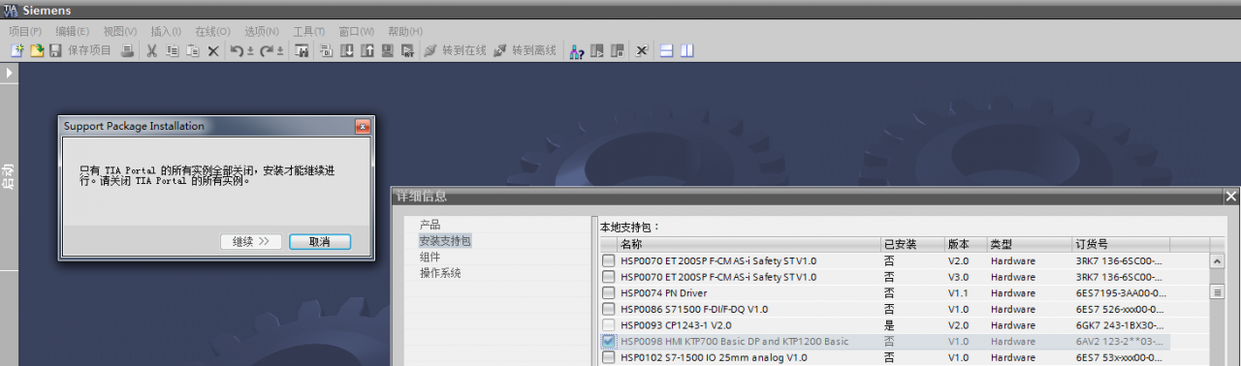Select 组件 in the details navigation

(430, 257)
